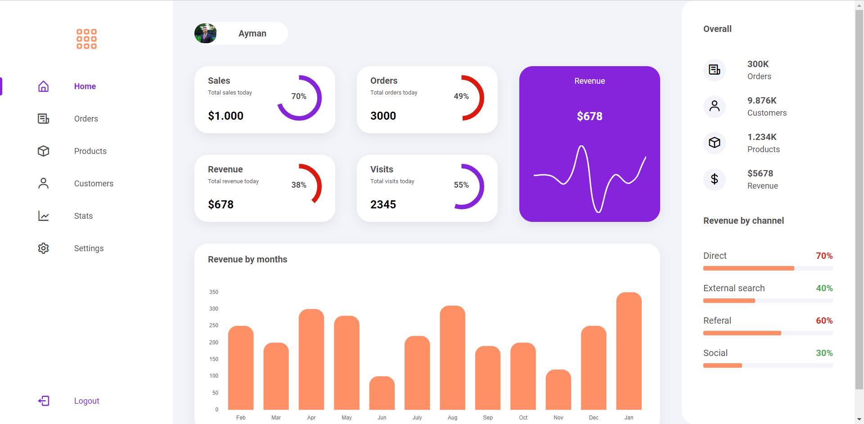Click the 1.234K Products figure
The width and height of the screenshot is (864, 424).
tap(762, 137)
